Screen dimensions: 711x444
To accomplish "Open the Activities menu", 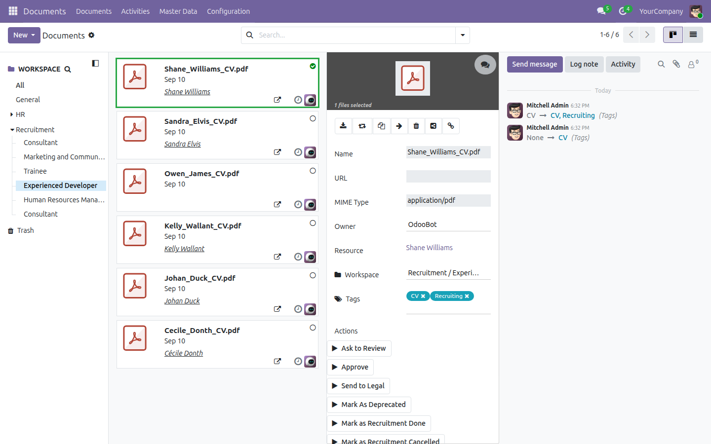I will click(135, 11).
